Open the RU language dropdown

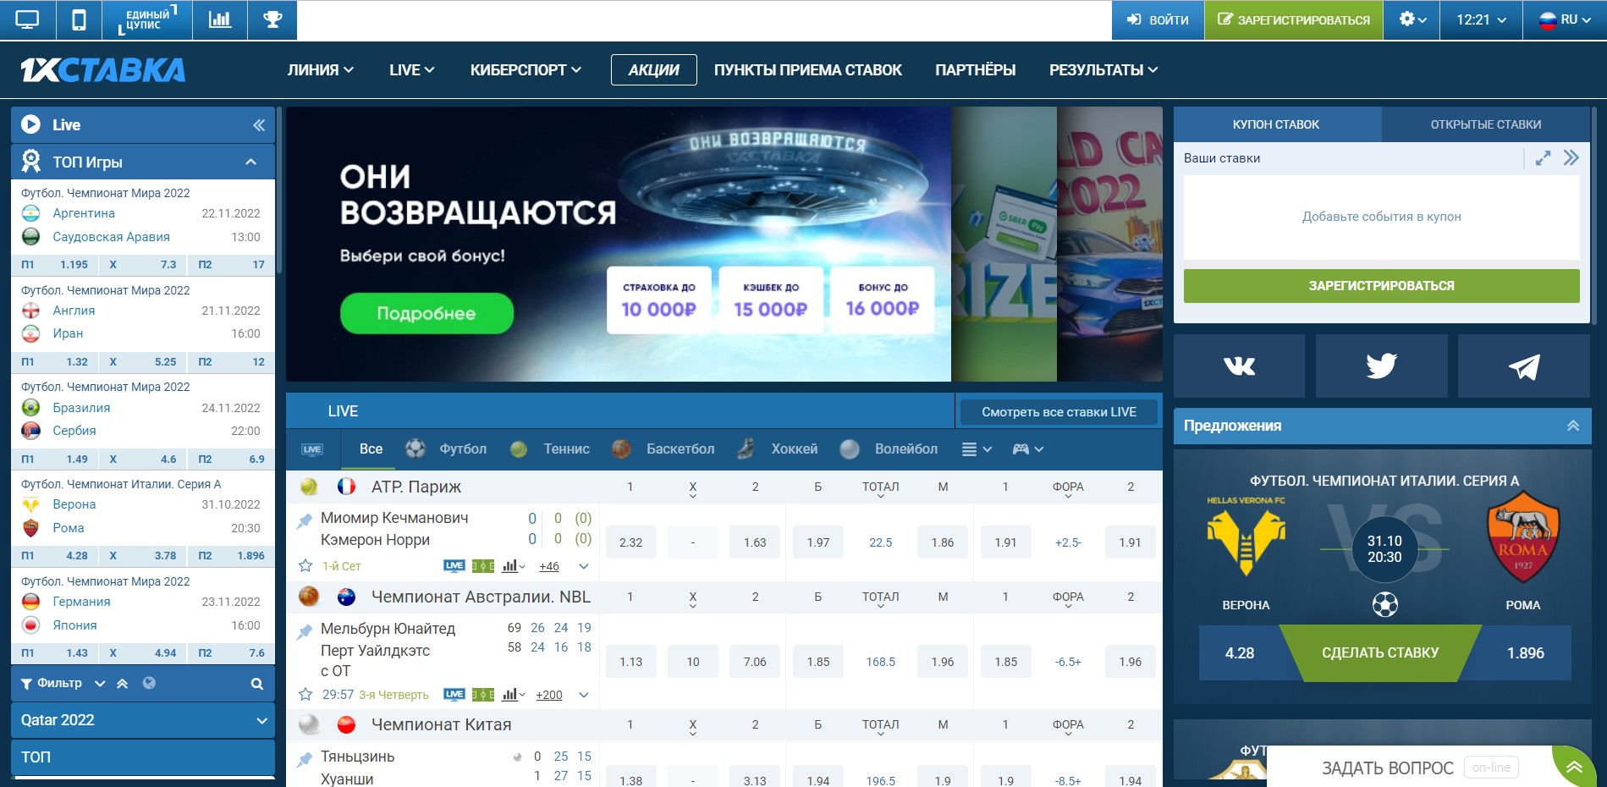tap(1565, 19)
